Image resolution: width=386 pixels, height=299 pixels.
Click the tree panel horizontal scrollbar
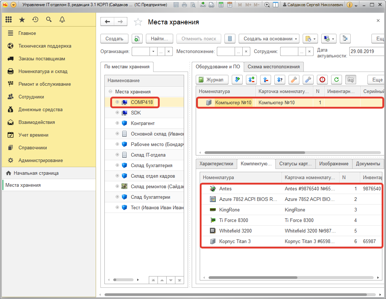(x=123, y=280)
